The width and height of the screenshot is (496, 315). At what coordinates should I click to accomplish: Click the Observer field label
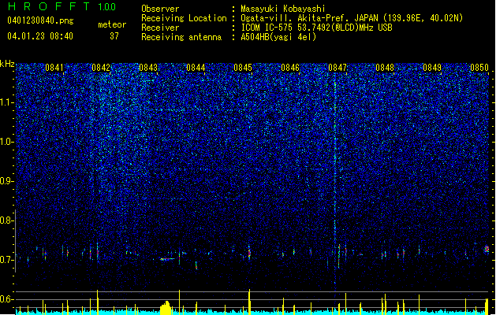160,9
